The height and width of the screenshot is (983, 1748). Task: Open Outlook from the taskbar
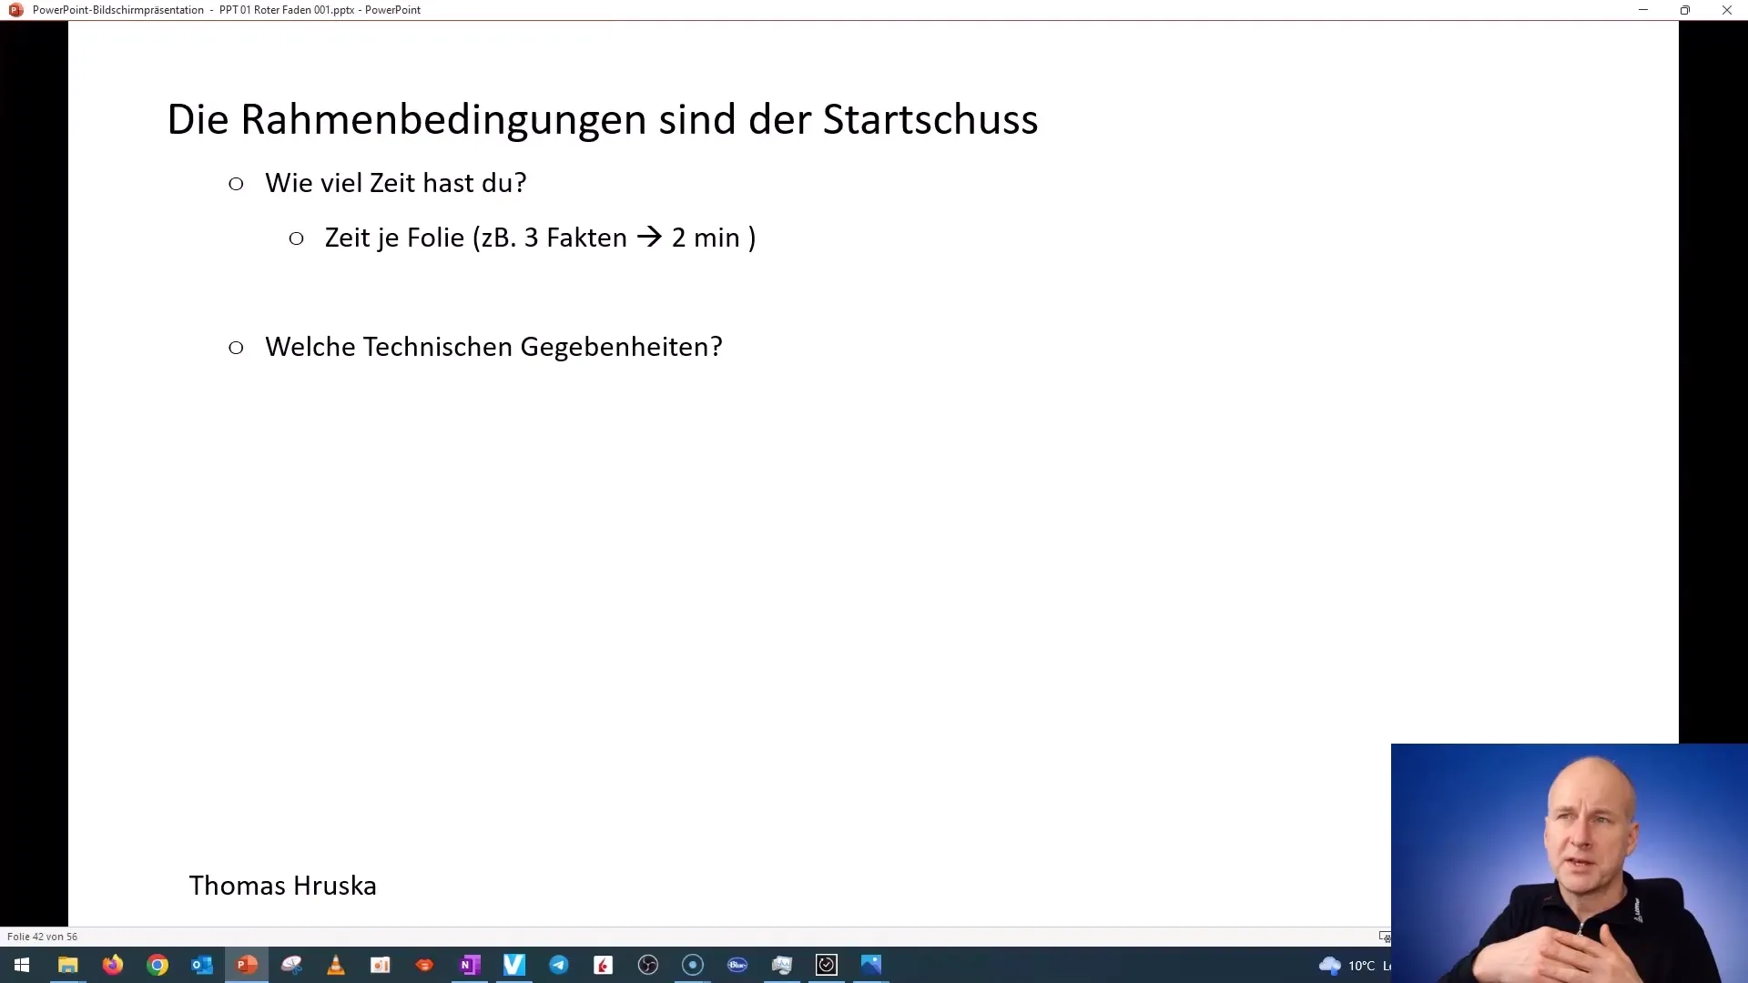coord(201,965)
